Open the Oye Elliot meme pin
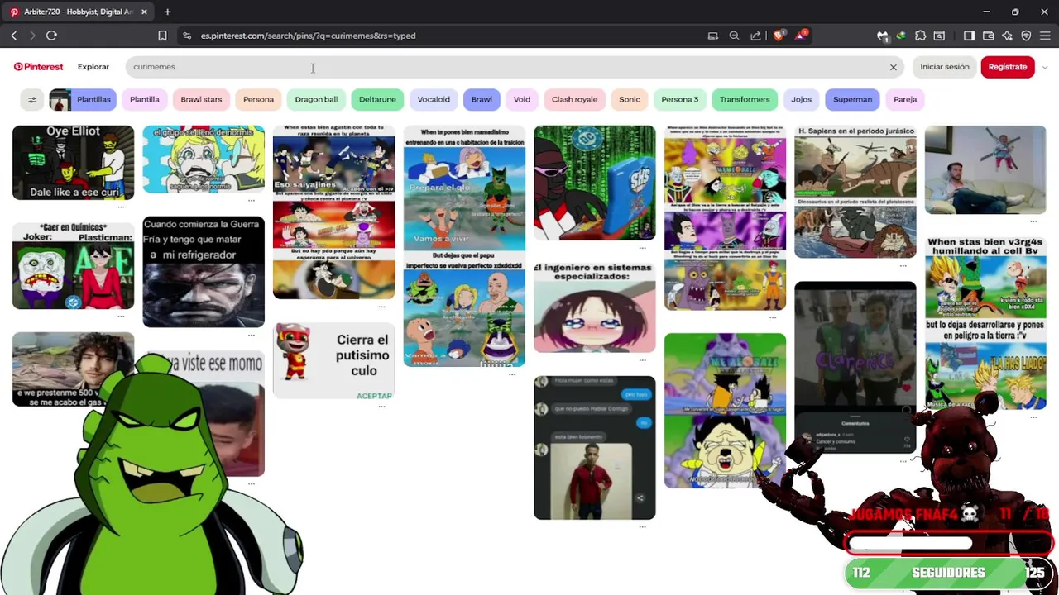The width and height of the screenshot is (1059, 595). [x=73, y=163]
